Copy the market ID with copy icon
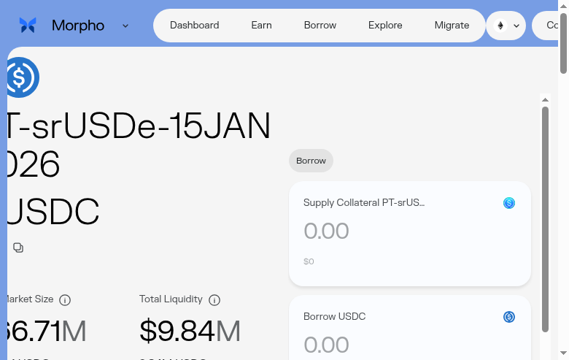Screen dimensions: 569x360 click(x=18, y=248)
